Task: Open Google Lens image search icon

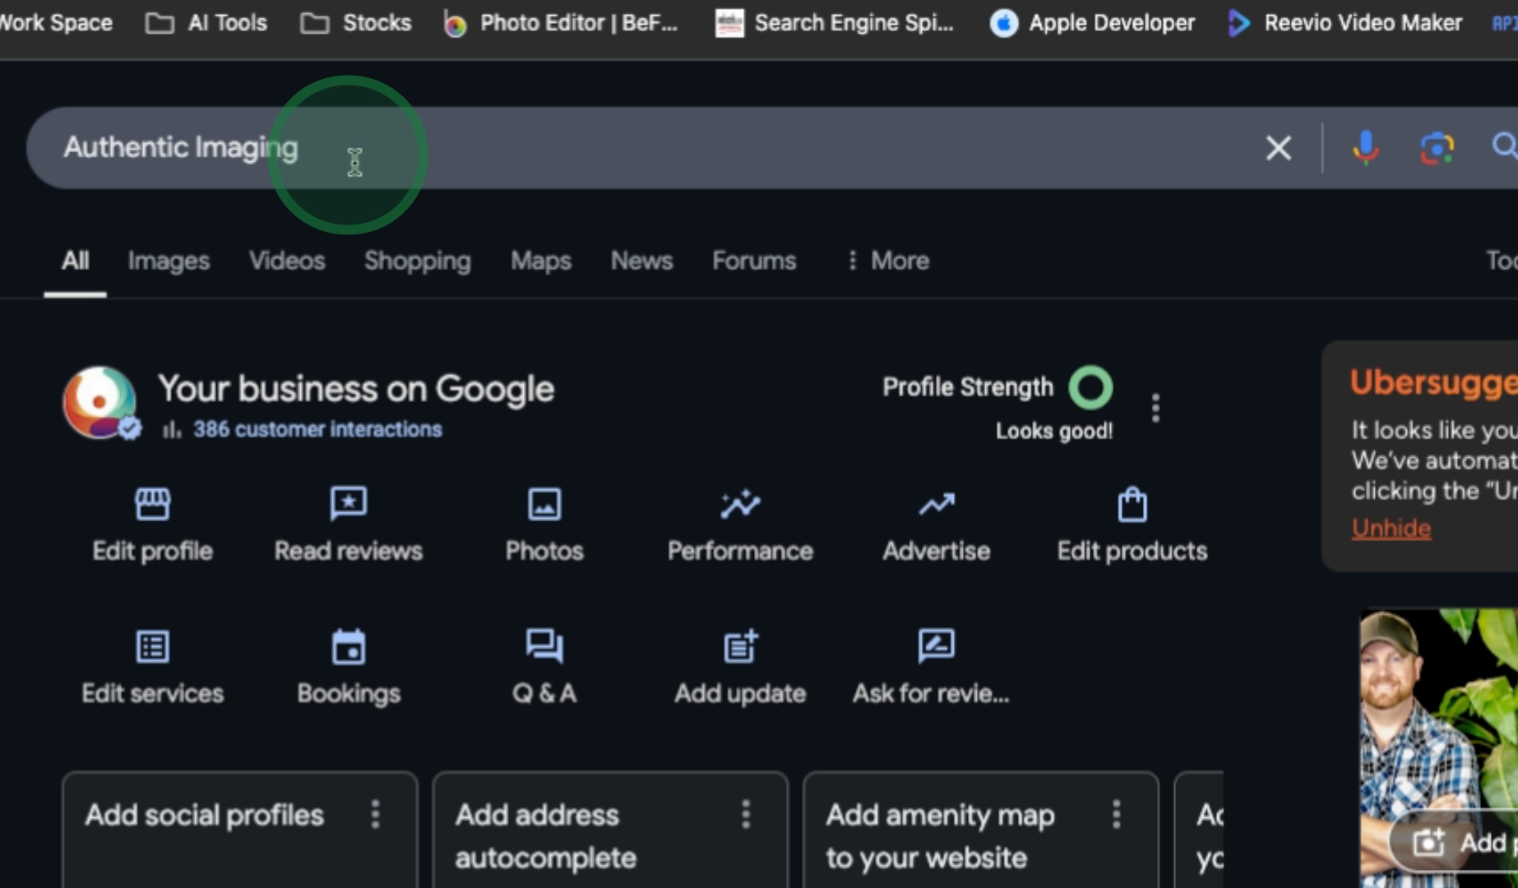Action: pos(1437,148)
